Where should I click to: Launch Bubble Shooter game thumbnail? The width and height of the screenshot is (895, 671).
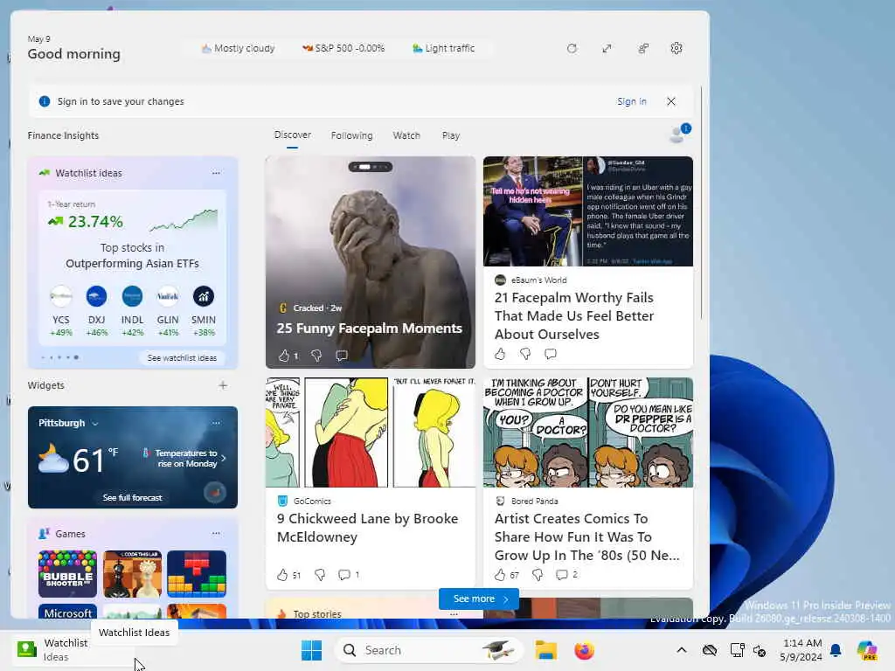67,573
